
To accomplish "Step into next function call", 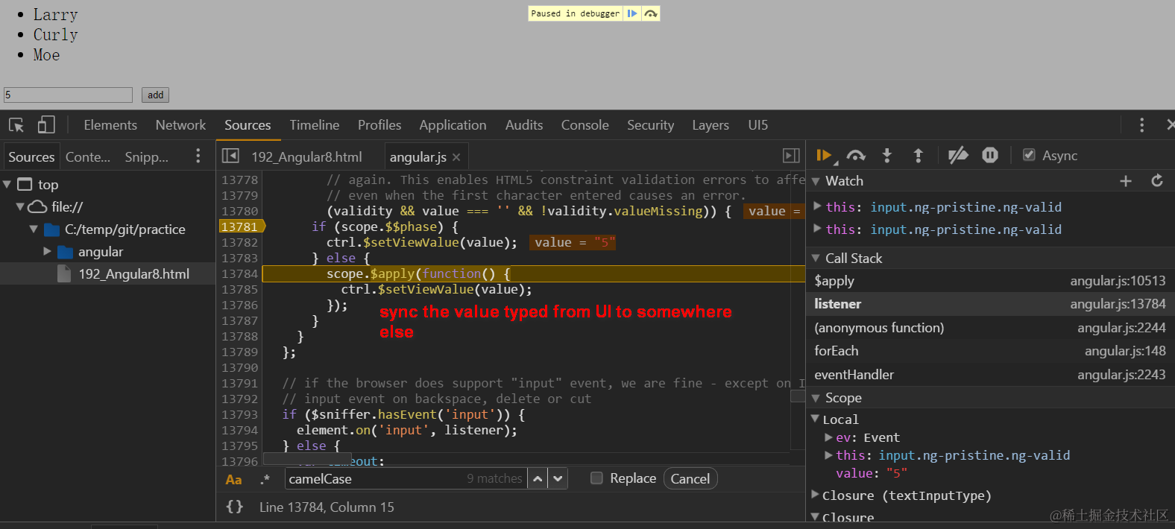I will point(886,155).
